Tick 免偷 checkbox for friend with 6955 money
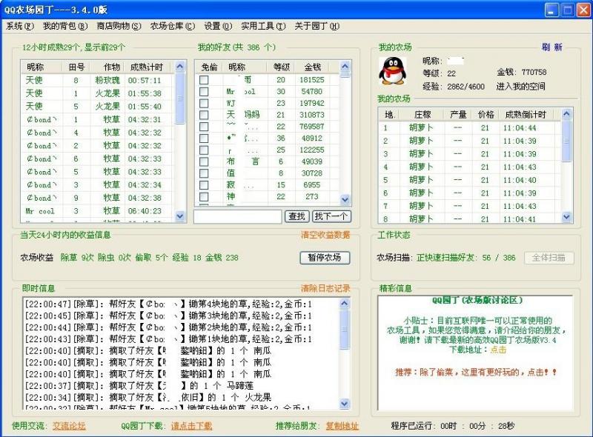The image size is (593, 437). pyautogui.click(x=204, y=185)
